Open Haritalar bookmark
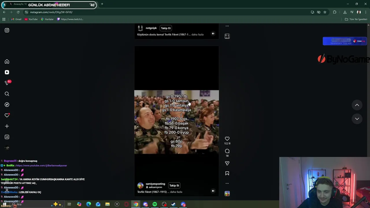This screenshot has width=370, height=208. click(47, 19)
